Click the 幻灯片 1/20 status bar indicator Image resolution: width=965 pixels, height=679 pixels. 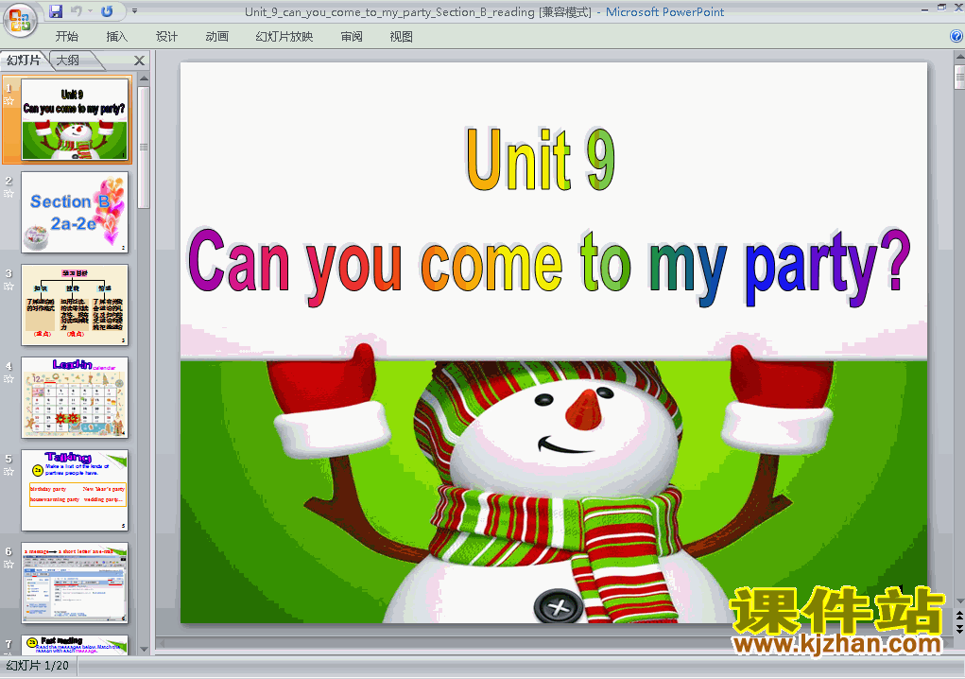point(37,666)
